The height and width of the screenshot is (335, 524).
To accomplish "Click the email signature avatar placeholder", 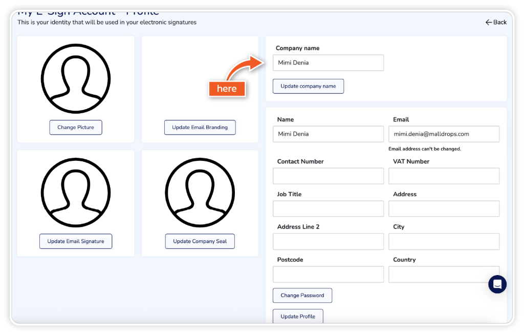I will click(76, 193).
